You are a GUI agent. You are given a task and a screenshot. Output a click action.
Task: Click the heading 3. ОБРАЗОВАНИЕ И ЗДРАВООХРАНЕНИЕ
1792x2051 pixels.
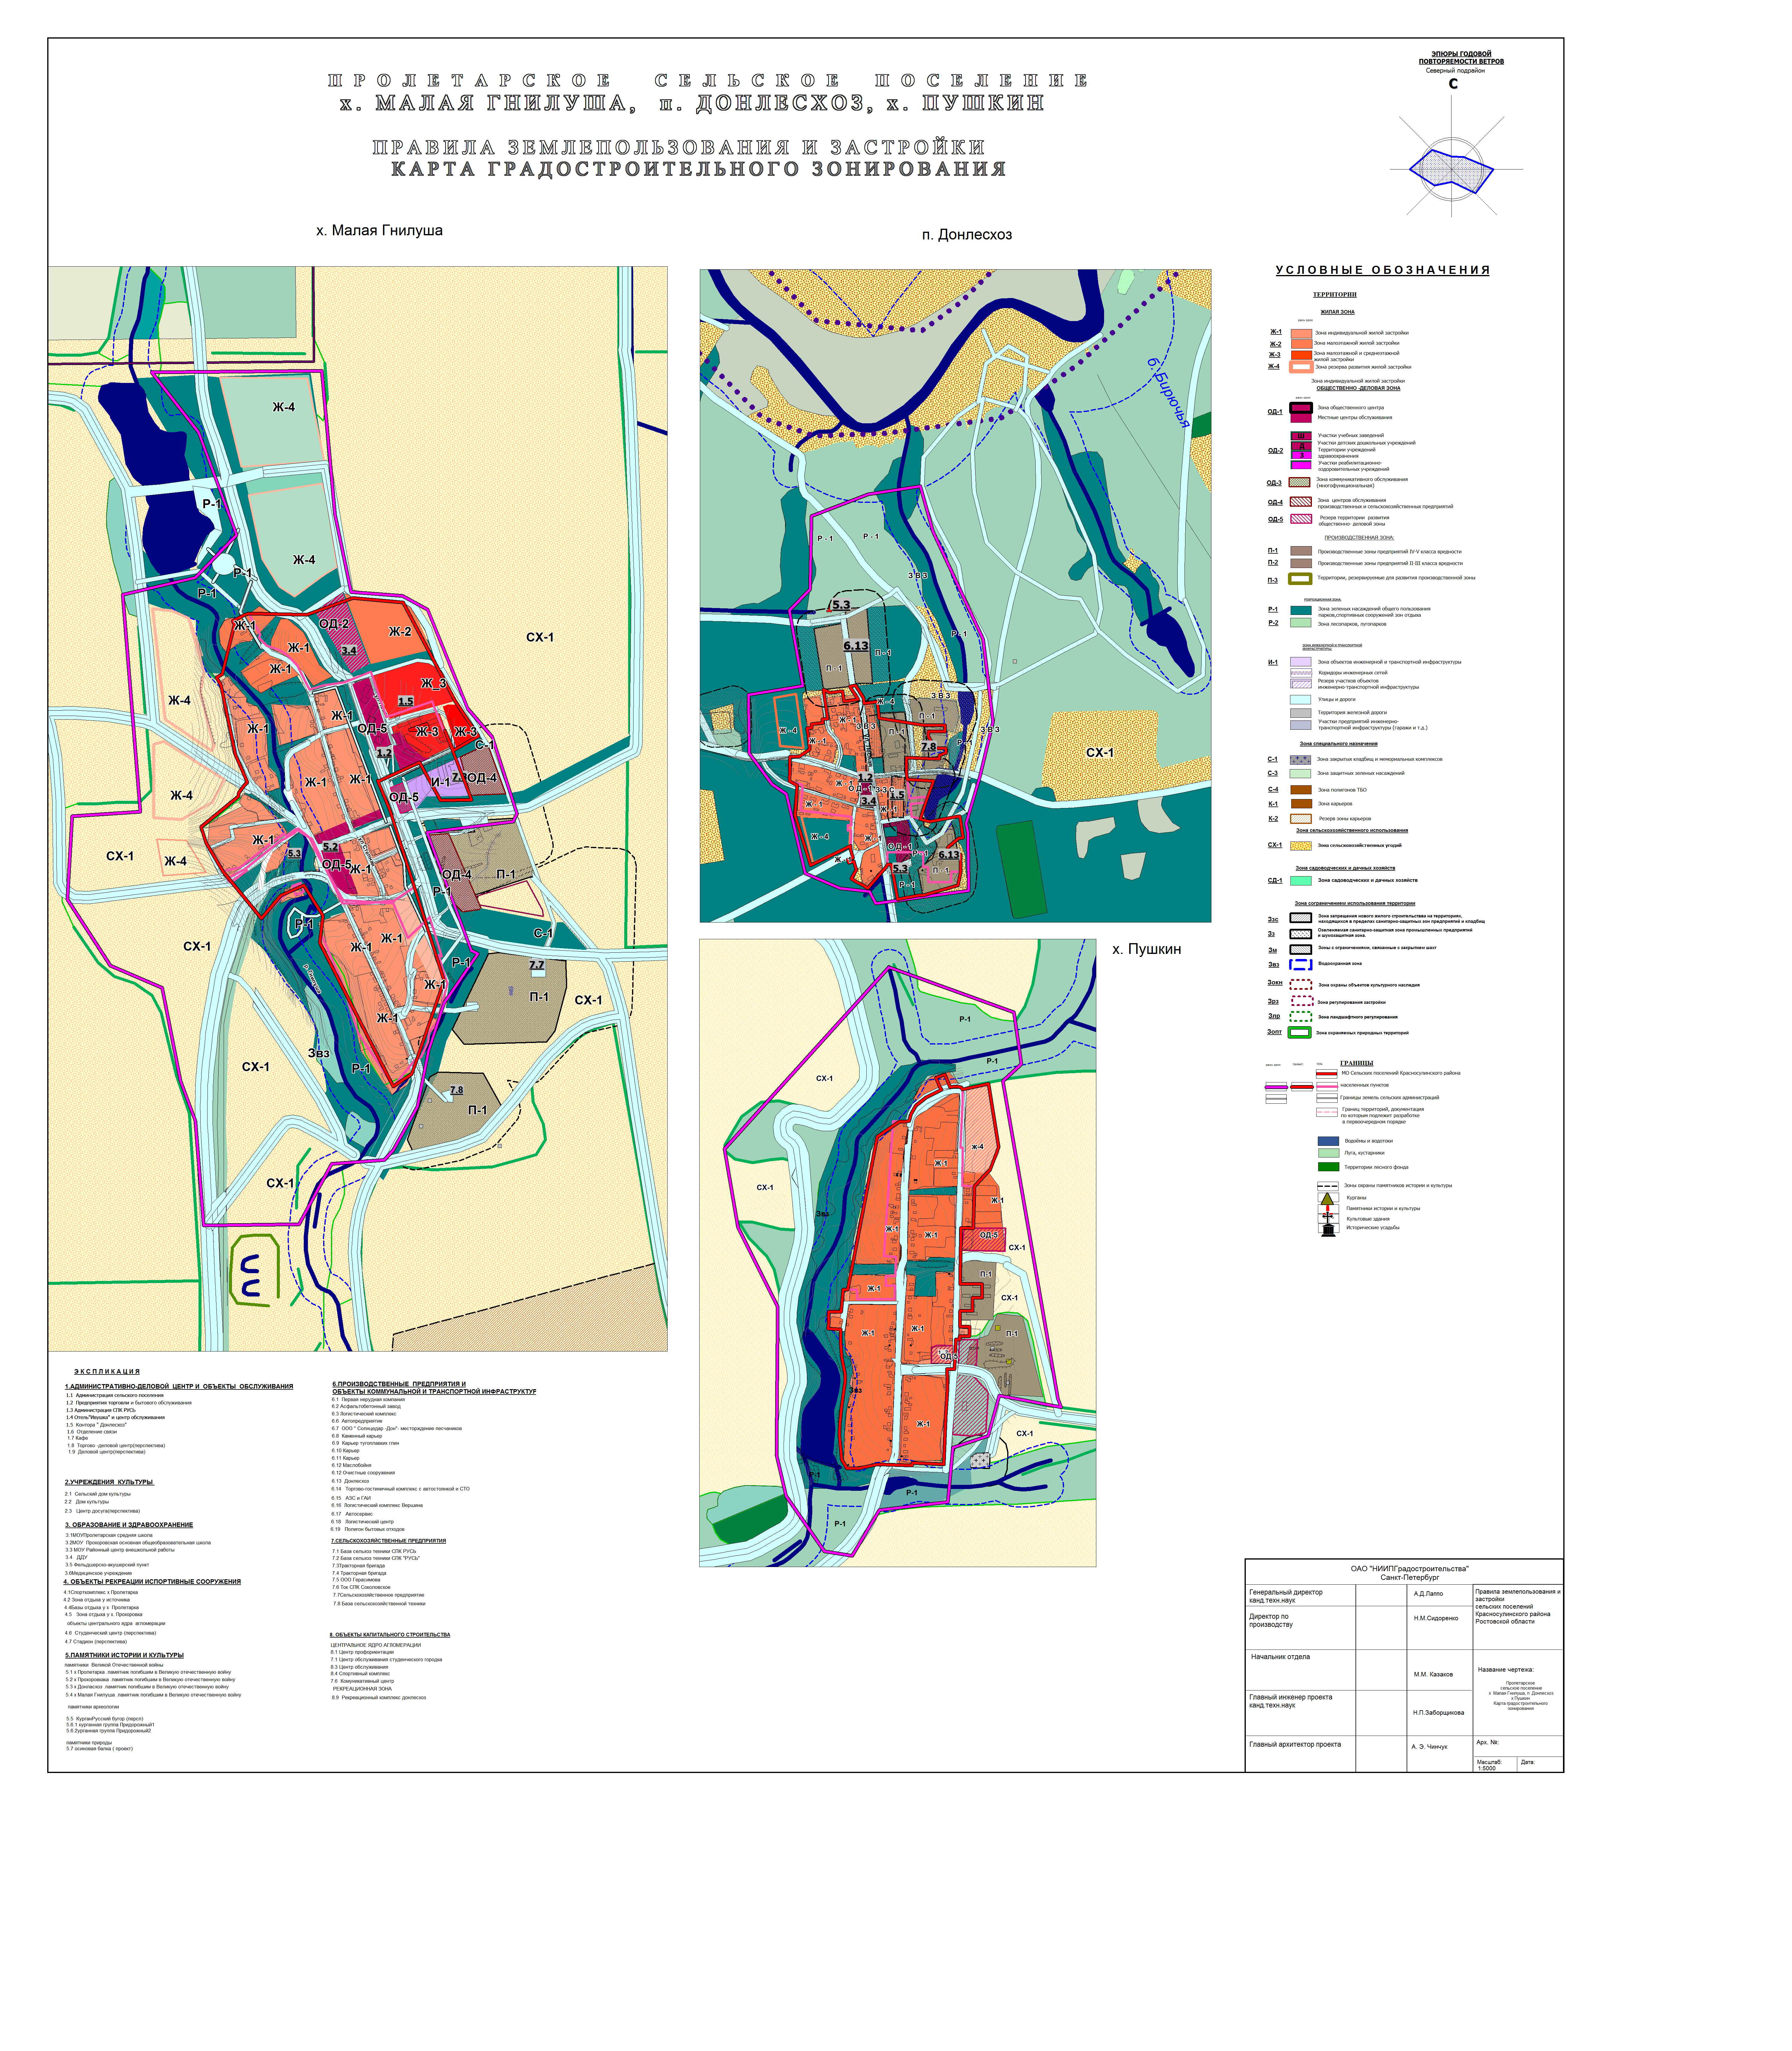(x=129, y=1525)
